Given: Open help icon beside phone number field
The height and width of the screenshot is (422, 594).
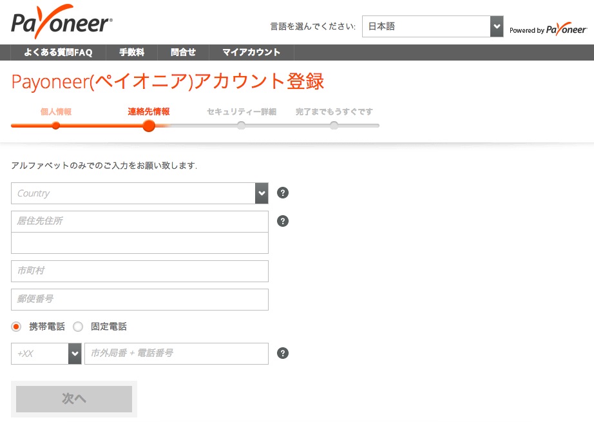Looking at the screenshot, I should 283,353.
